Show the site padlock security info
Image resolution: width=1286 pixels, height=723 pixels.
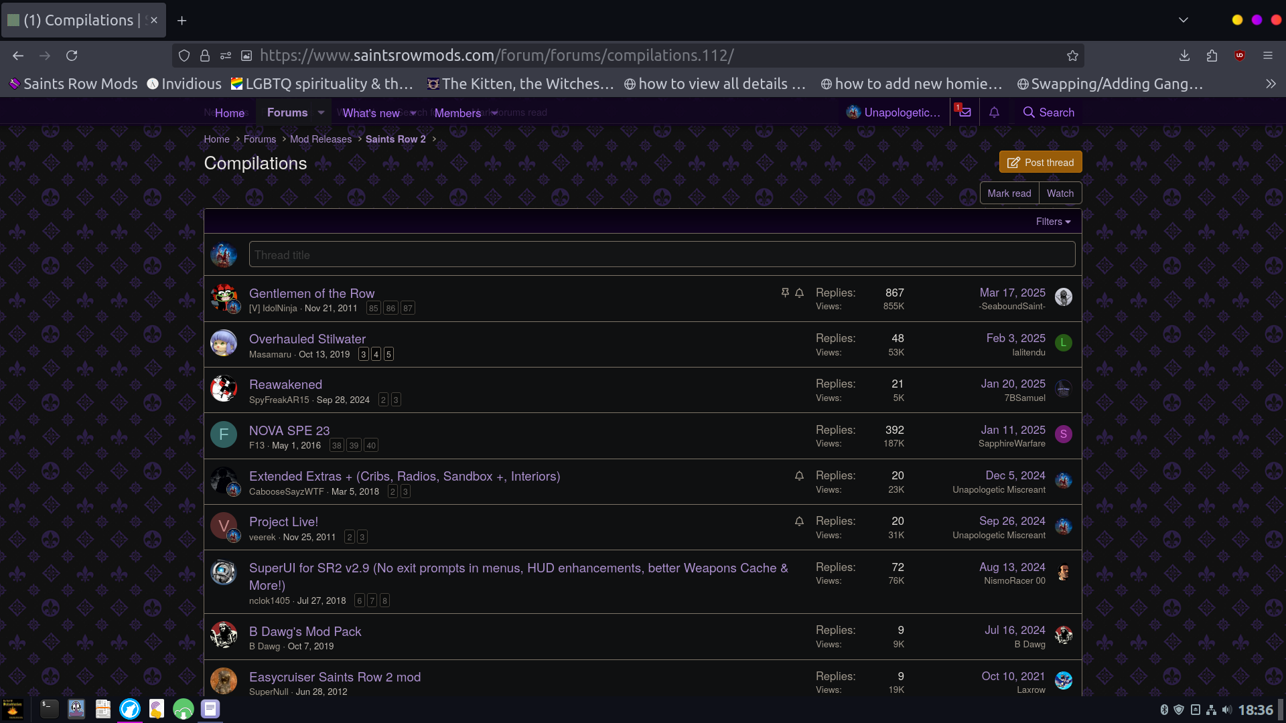[205, 56]
